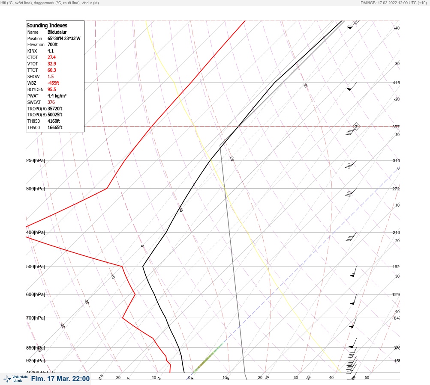The height and width of the screenshot is (385, 430).
Task: Select KINX value 4.1
Action: pyautogui.click(x=51, y=51)
